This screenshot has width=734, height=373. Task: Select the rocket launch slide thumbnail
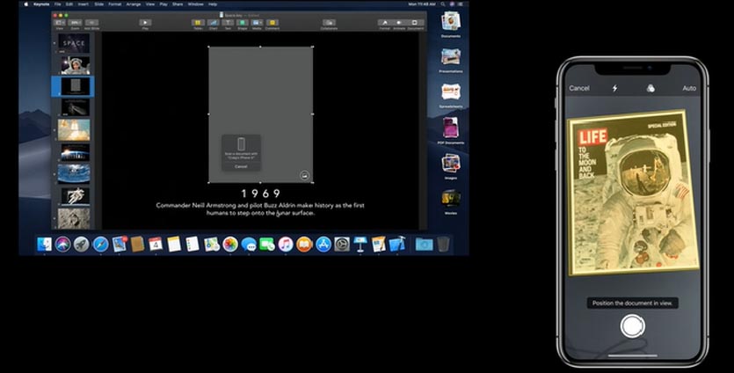click(74, 130)
